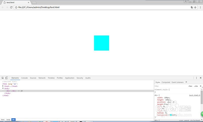The image size is (203, 122).
Task: Select the Styles sidebar tab
Action: point(158,82)
